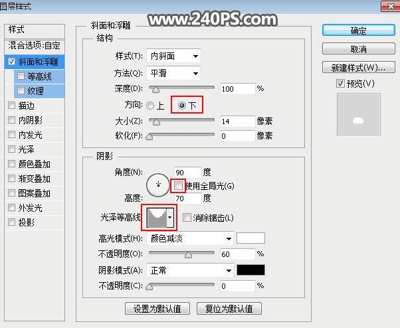
Task: Enable the 等高线 checkbox
Action: [x=21, y=76]
